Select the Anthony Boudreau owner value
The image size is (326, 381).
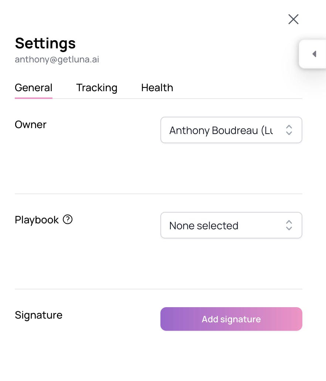coord(221,130)
